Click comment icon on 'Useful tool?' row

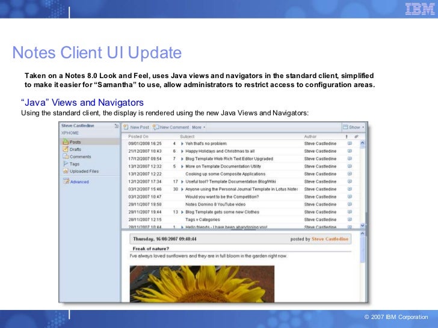click(x=350, y=181)
